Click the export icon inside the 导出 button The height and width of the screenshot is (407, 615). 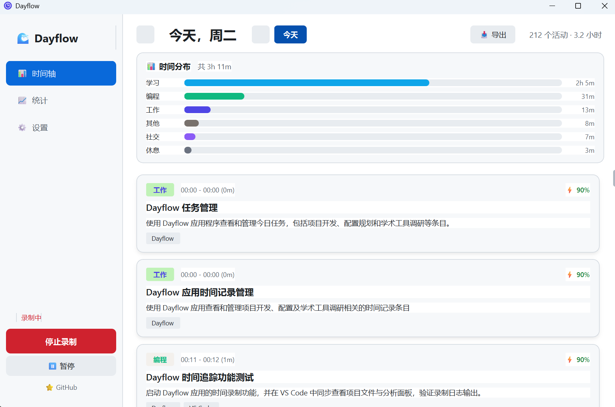pyautogui.click(x=484, y=35)
